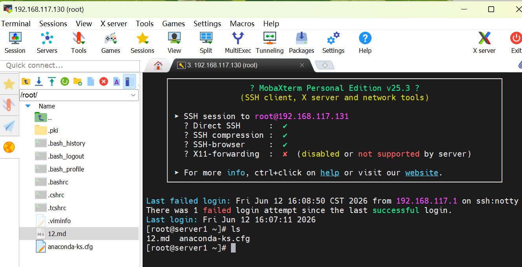The width and height of the screenshot is (522, 267).
Task: Open the Macros menu
Action: pos(242,23)
